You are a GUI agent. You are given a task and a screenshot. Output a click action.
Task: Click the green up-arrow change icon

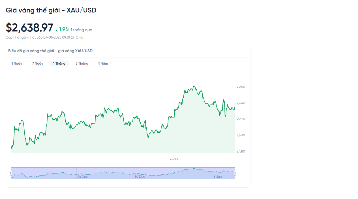pos(57,30)
